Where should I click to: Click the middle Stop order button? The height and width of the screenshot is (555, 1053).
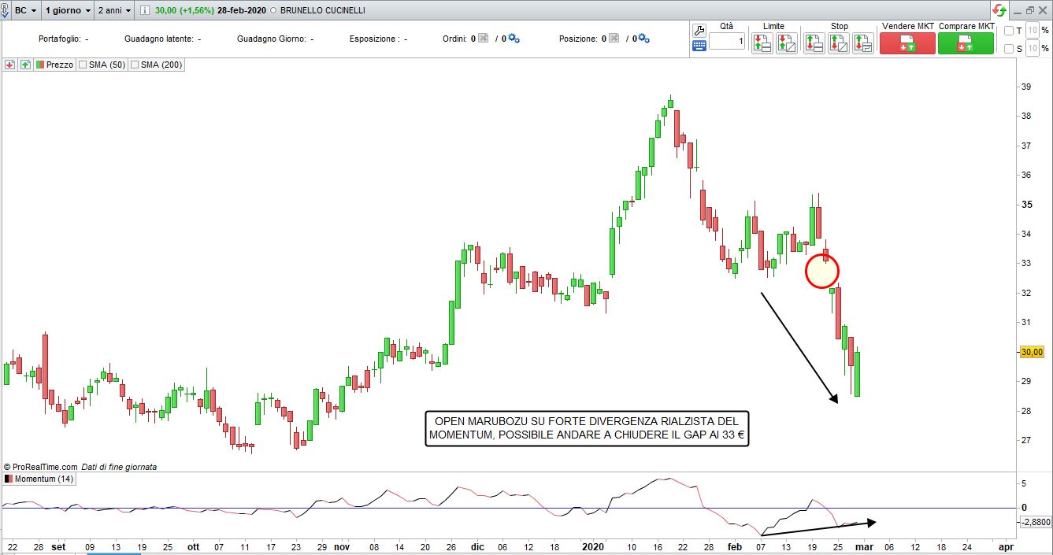pyautogui.click(x=839, y=43)
